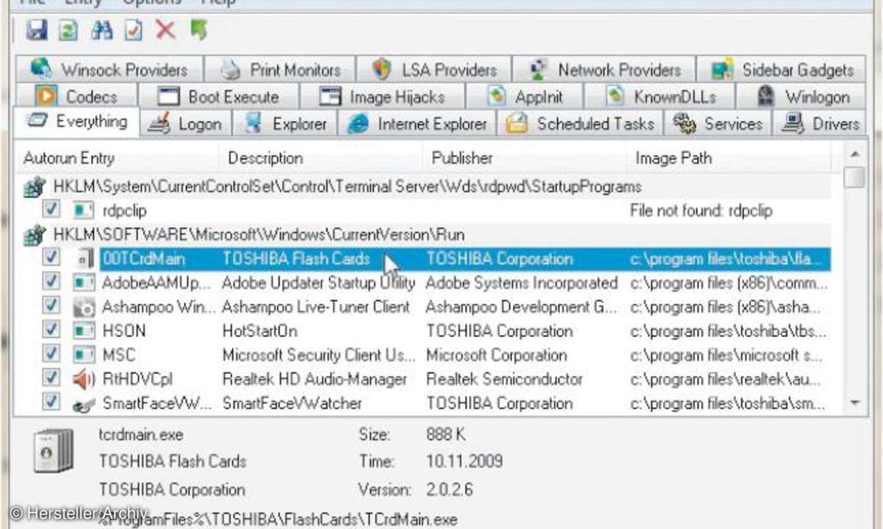Switch to the Services tab

717,123
